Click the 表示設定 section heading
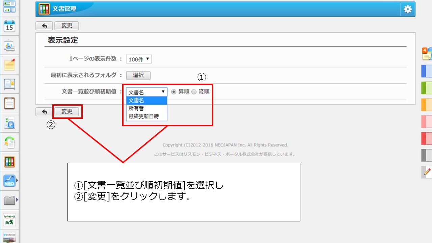Image resolution: width=432 pixels, height=243 pixels. (x=63, y=40)
